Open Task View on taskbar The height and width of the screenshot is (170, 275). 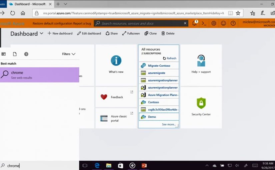tap(85, 165)
